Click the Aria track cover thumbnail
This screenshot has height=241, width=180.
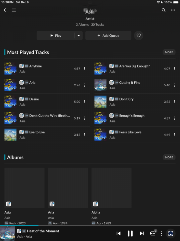pos(10,85)
